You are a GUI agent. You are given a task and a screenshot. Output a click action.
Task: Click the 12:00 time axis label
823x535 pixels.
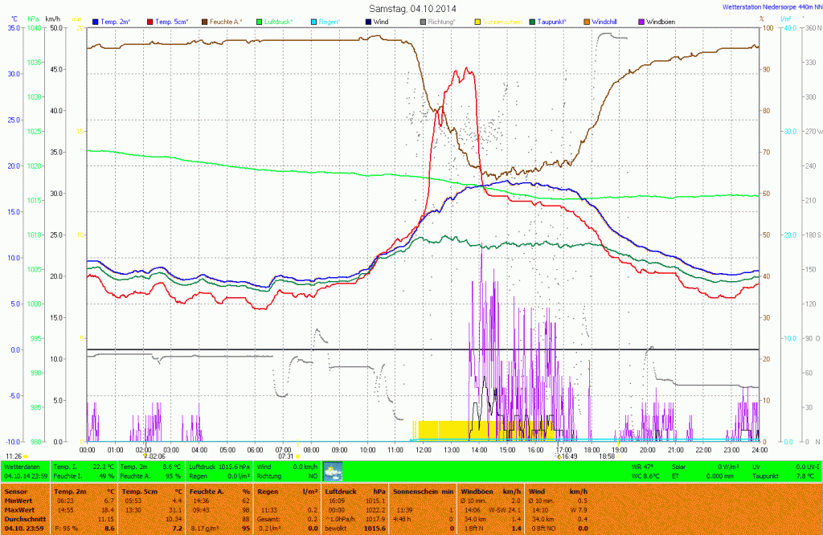(x=424, y=450)
